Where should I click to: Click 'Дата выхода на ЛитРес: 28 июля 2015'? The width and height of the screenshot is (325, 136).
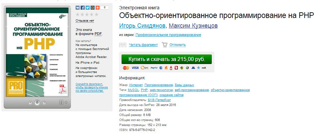pyautogui.click(x=148, y=105)
